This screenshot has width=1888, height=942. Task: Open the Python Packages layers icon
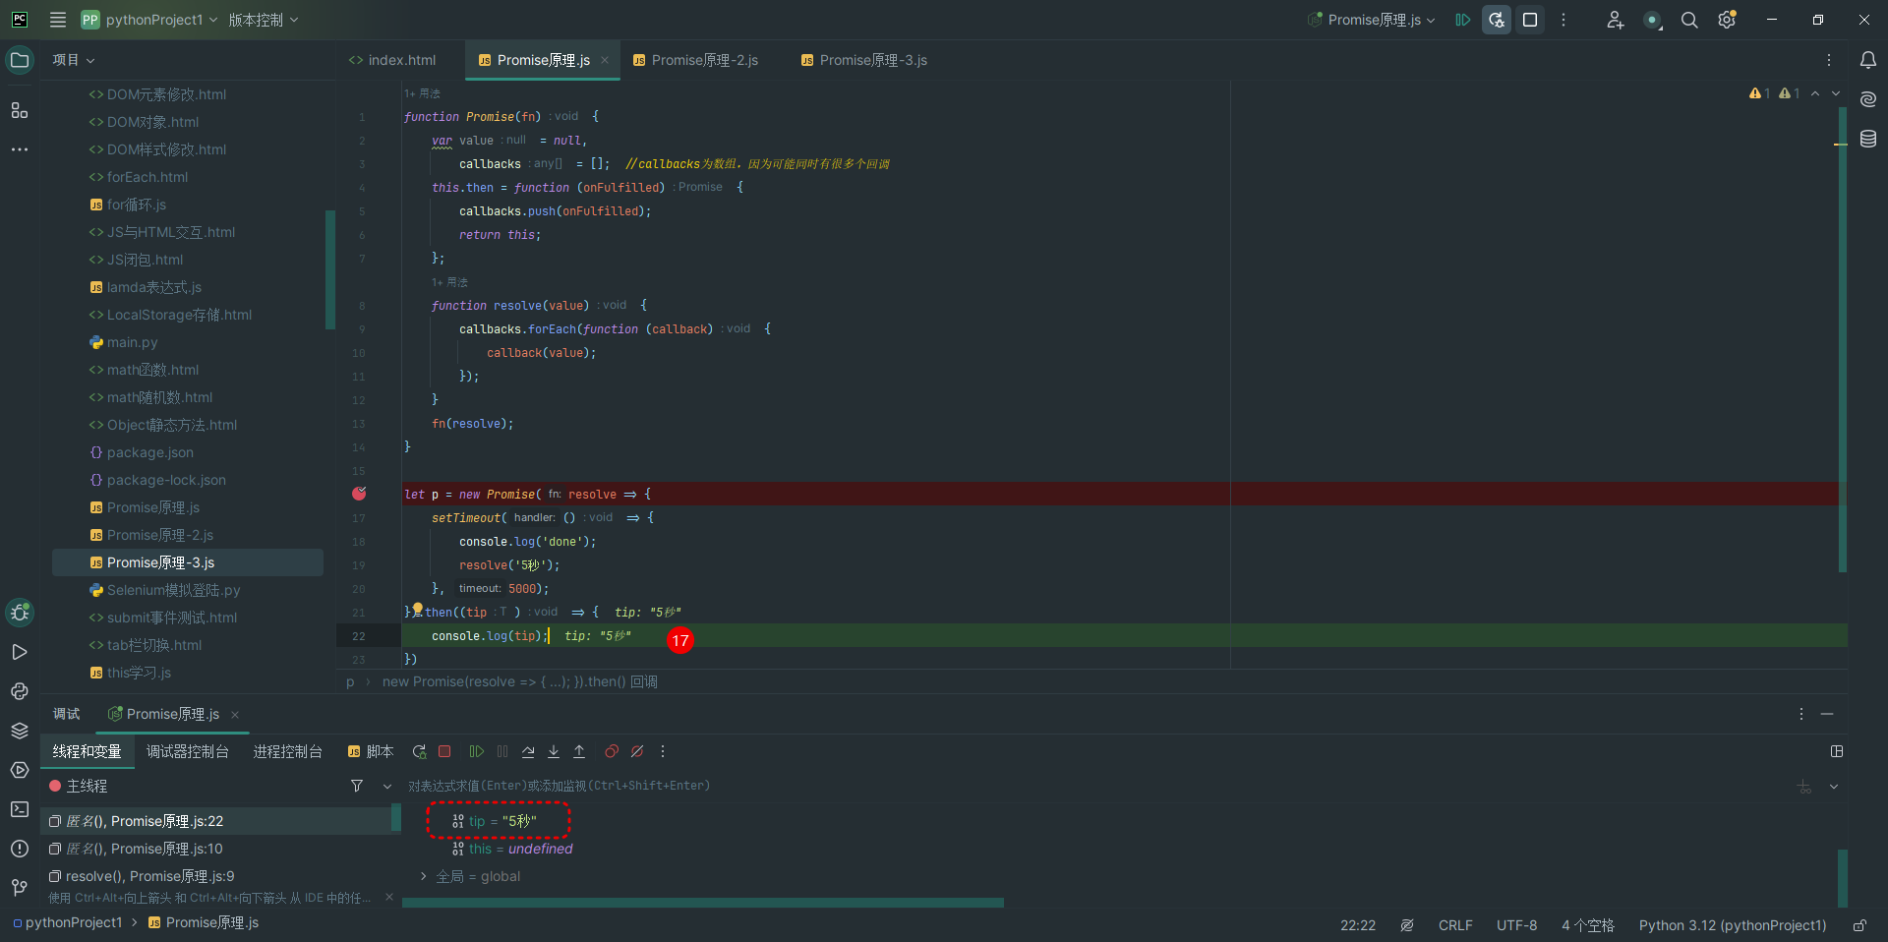click(19, 731)
